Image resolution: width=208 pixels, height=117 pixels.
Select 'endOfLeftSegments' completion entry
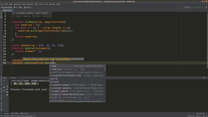pos(77,72)
